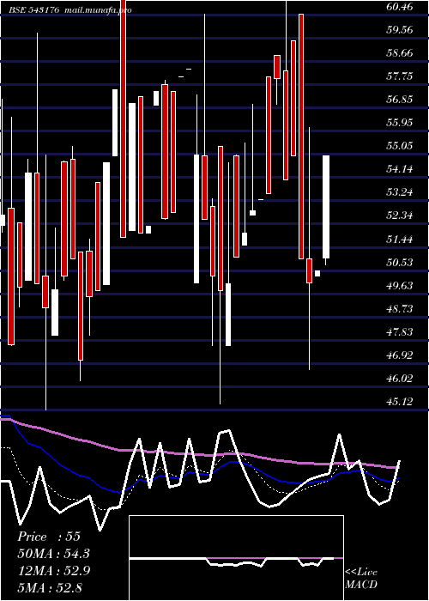
Task: Click the 52.34 price axis label
Action: (400, 216)
